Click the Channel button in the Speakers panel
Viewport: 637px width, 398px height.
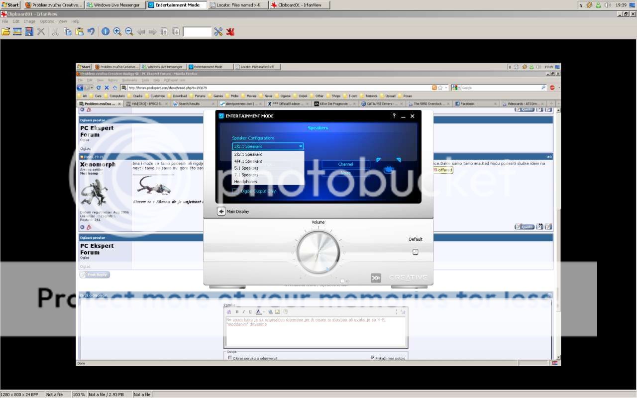coord(345,164)
